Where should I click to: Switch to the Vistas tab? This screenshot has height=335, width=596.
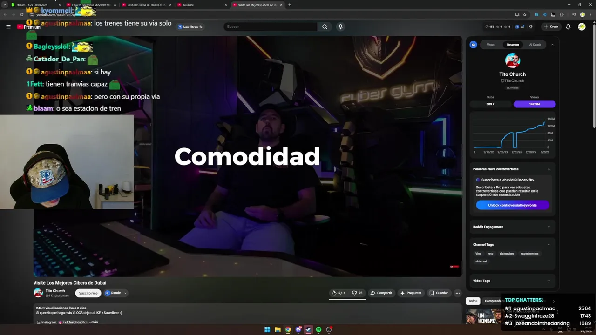pos(491,45)
